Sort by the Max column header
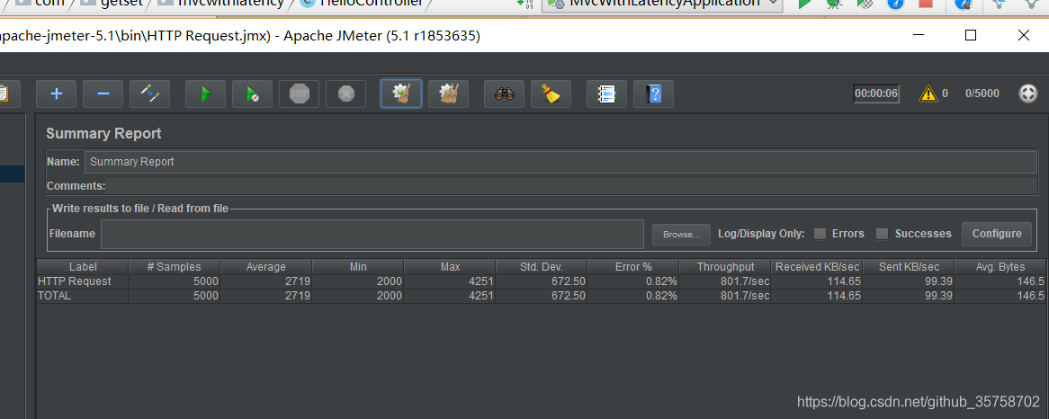The width and height of the screenshot is (1049, 419). [450, 267]
